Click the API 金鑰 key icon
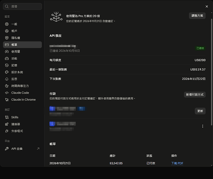The image size is (213, 179). (x=7, y=149)
